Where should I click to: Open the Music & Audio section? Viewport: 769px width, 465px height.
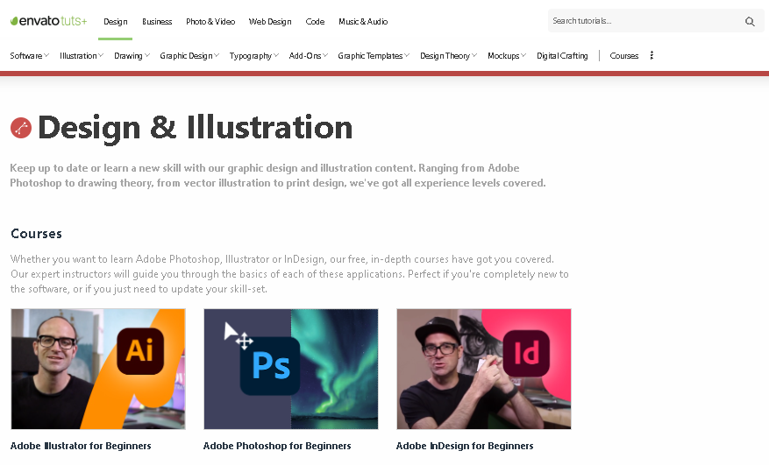coord(363,22)
